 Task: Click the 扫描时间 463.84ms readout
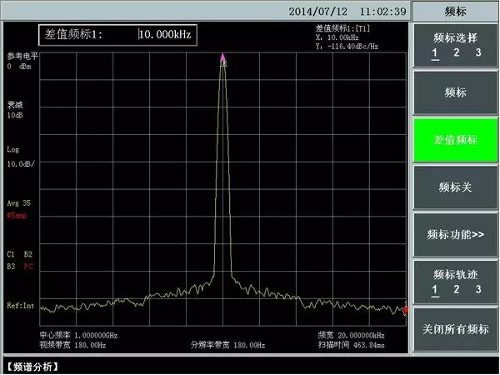point(351,345)
